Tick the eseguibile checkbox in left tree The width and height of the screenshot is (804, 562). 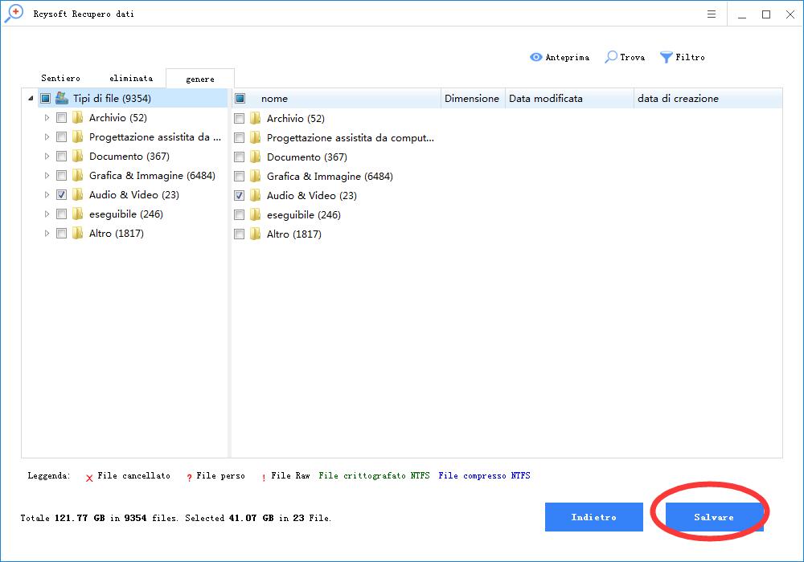click(x=61, y=214)
